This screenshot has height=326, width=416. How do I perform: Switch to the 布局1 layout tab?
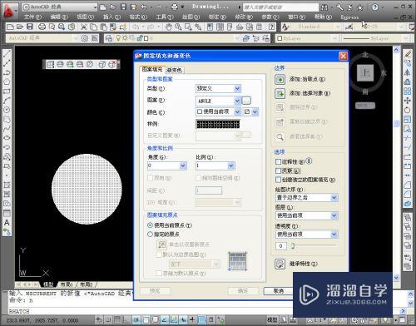(x=67, y=284)
